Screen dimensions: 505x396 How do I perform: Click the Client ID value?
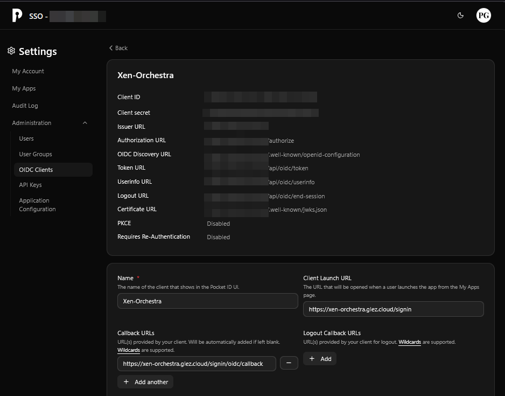(x=261, y=97)
